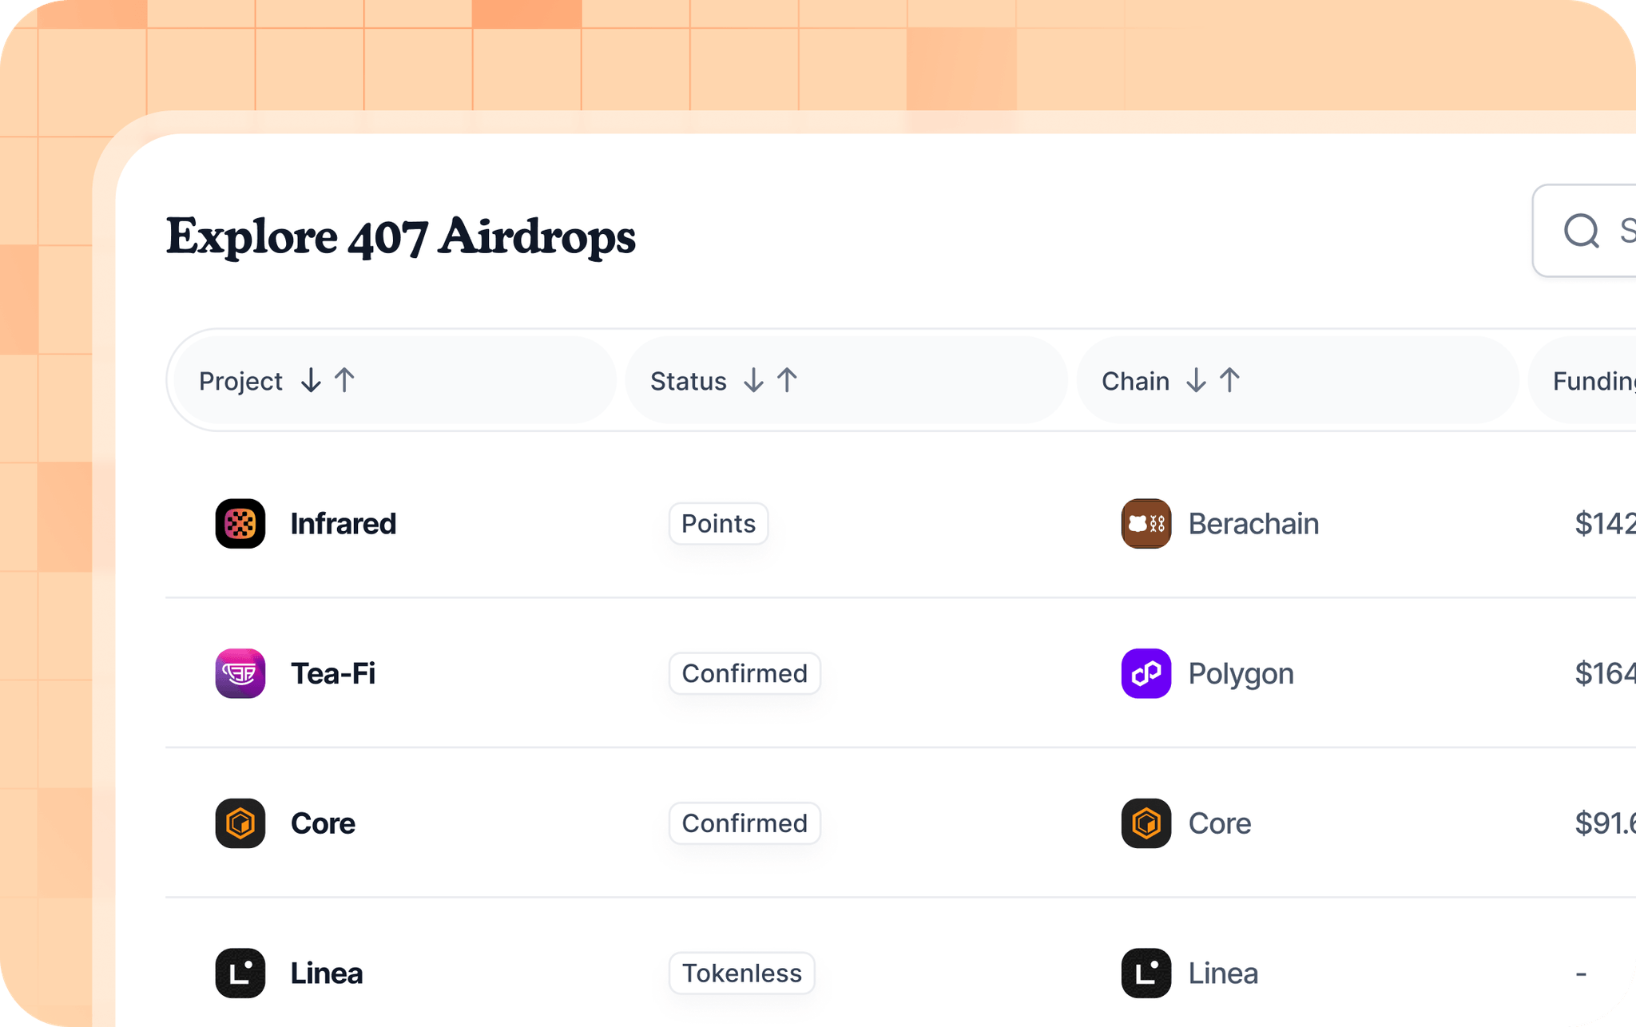Sort Status column descending
The height and width of the screenshot is (1027, 1636).
click(752, 381)
